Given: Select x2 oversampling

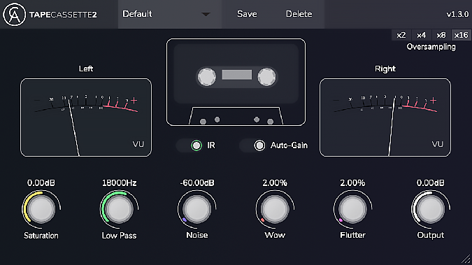Looking at the screenshot, I should point(401,35).
